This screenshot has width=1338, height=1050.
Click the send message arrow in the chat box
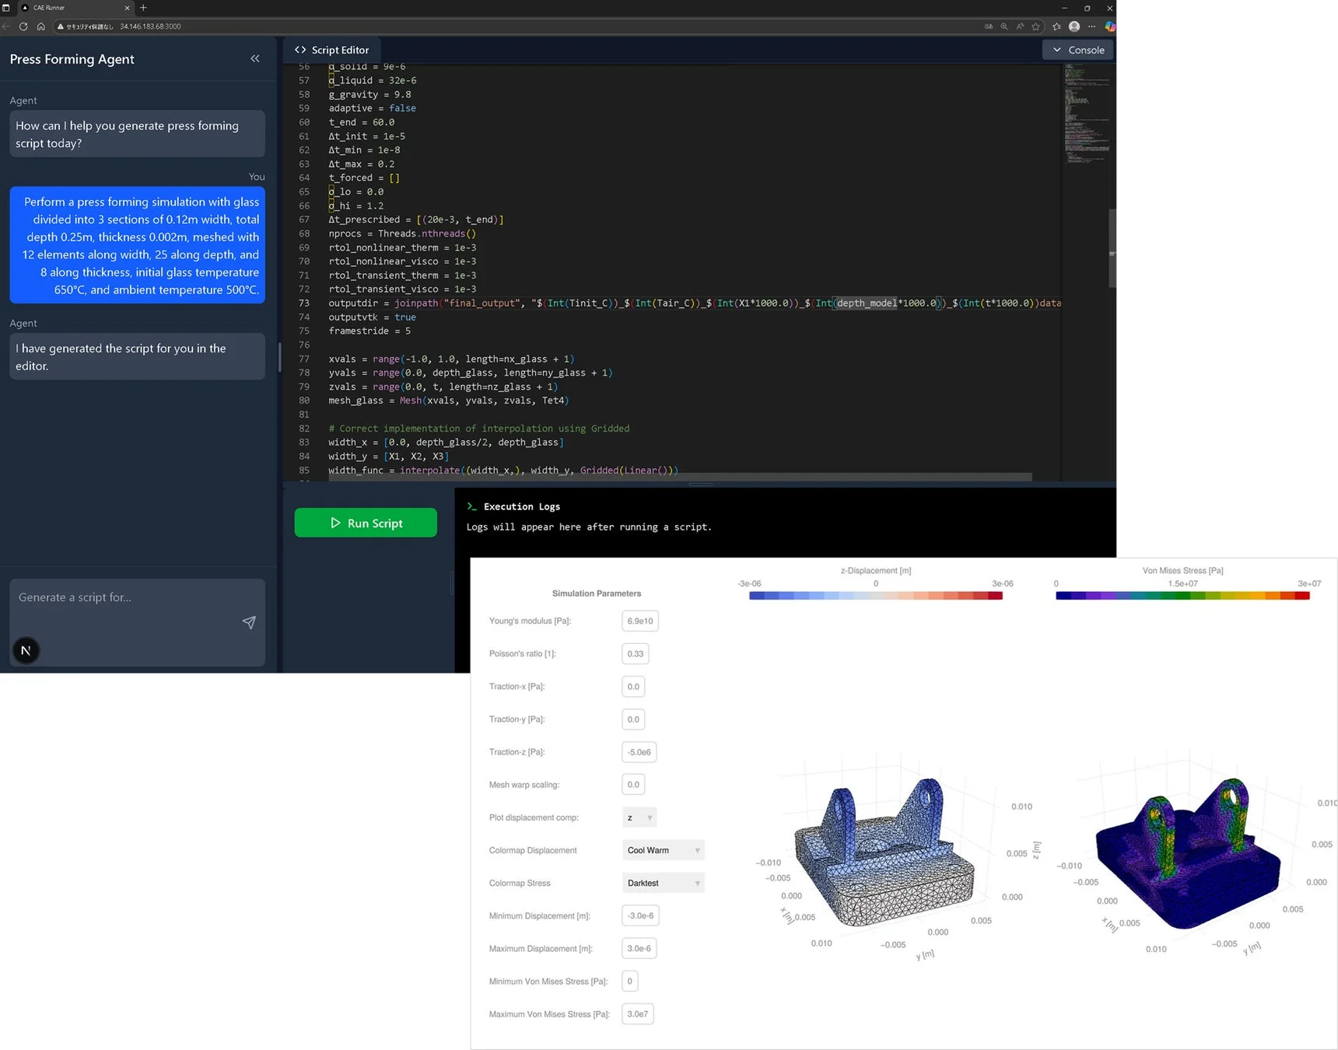pos(249,622)
